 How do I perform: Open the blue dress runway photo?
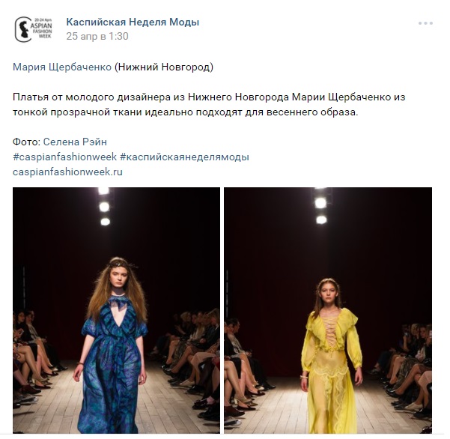(116, 310)
